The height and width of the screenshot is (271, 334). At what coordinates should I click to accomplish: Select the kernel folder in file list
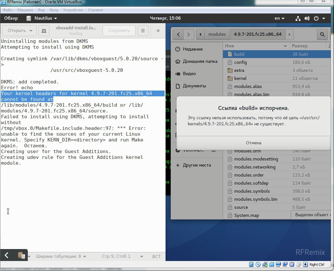277,79
